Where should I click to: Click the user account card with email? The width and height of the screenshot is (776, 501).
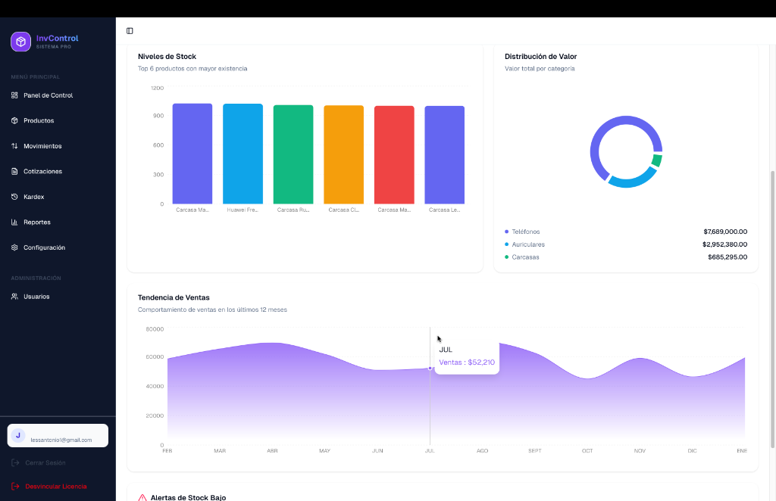(58, 436)
